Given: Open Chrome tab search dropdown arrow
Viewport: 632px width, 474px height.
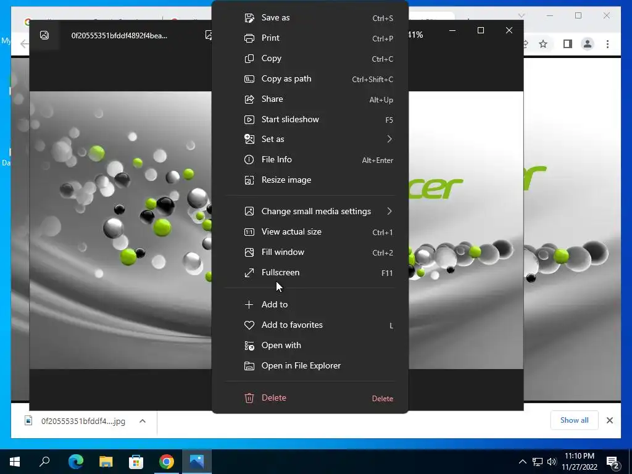Looking at the screenshot, I should point(521,15).
